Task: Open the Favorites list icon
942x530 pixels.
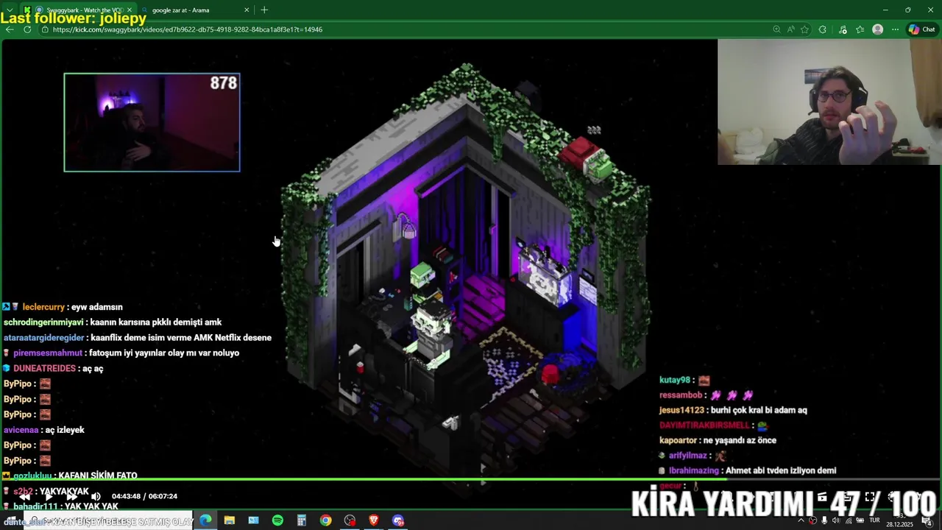Action: 860,29
